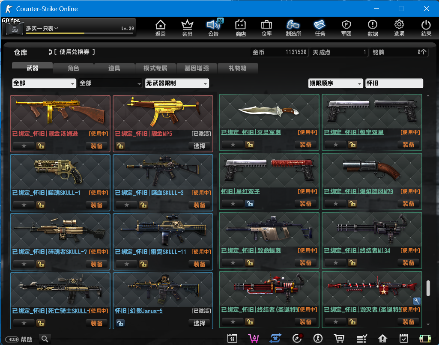The width and height of the screenshot is (439, 345).
Task: Open the 仓库 briefcase icon in top bar
Action: (x=266, y=28)
